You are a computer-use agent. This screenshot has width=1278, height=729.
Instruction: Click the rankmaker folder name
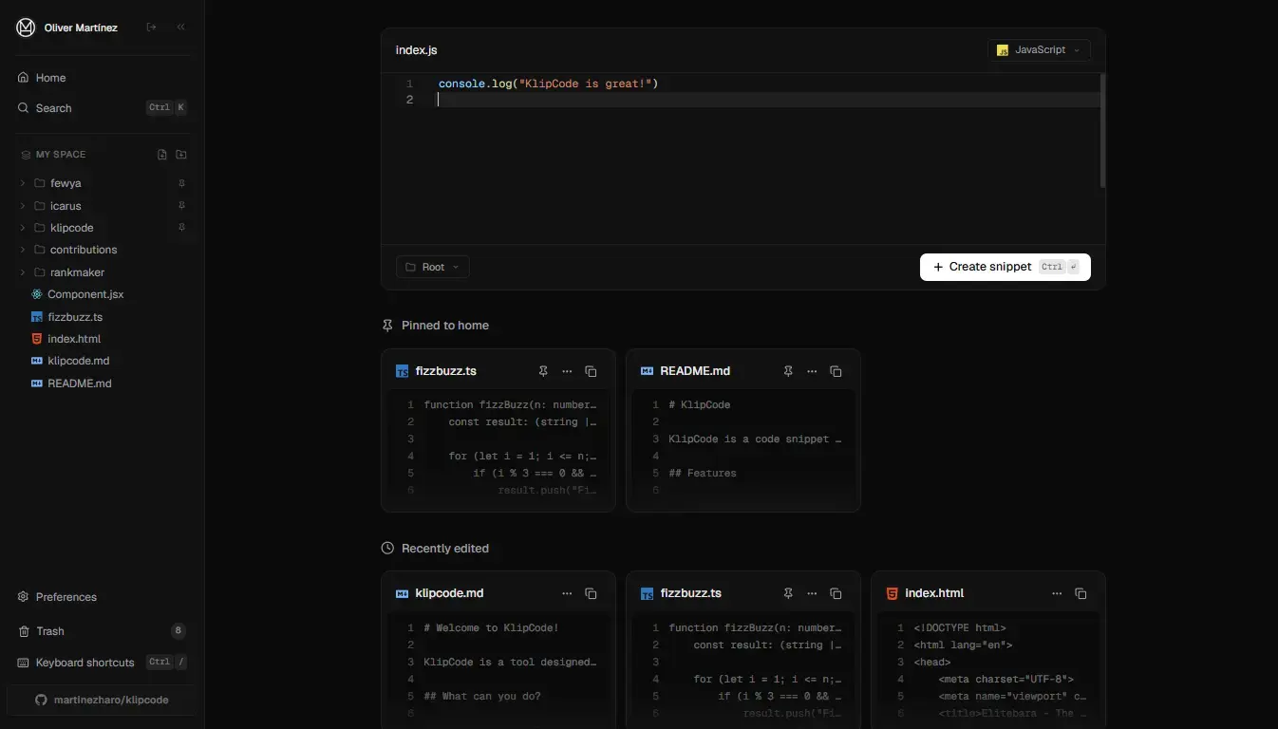(x=77, y=272)
